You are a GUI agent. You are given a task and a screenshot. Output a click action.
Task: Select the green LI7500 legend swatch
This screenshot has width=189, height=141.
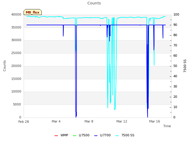(x=75, y=136)
